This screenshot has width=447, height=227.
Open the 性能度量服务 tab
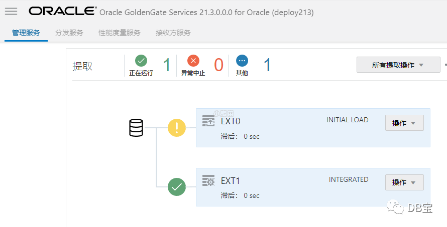coord(120,33)
